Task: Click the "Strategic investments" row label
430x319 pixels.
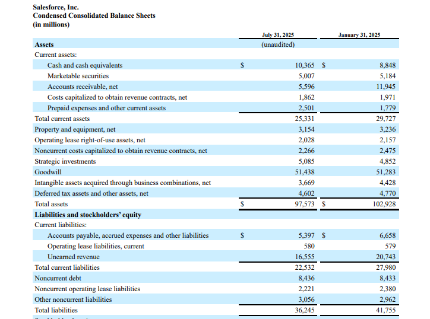Action: coord(65,161)
